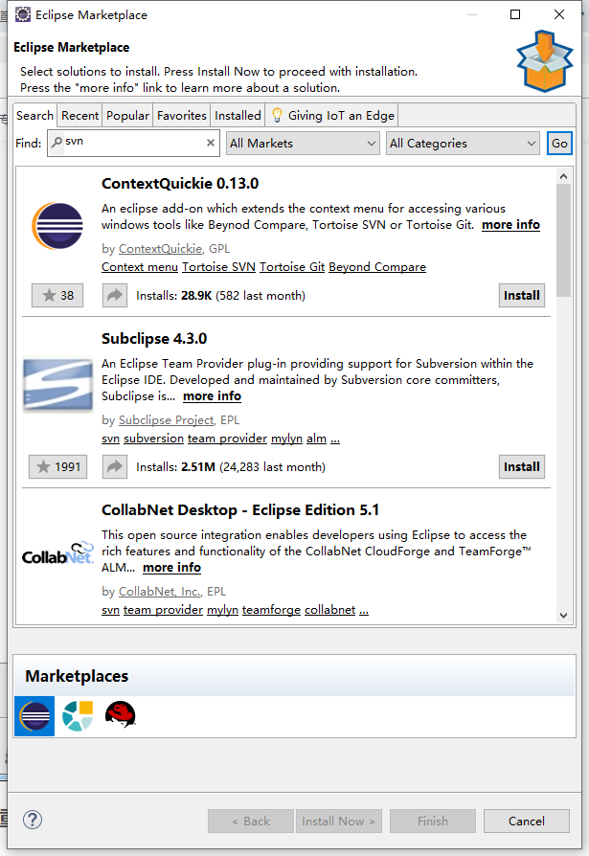589x856 pixels.
Task: Open the All Markets dropdown
Action: (303, 143)
